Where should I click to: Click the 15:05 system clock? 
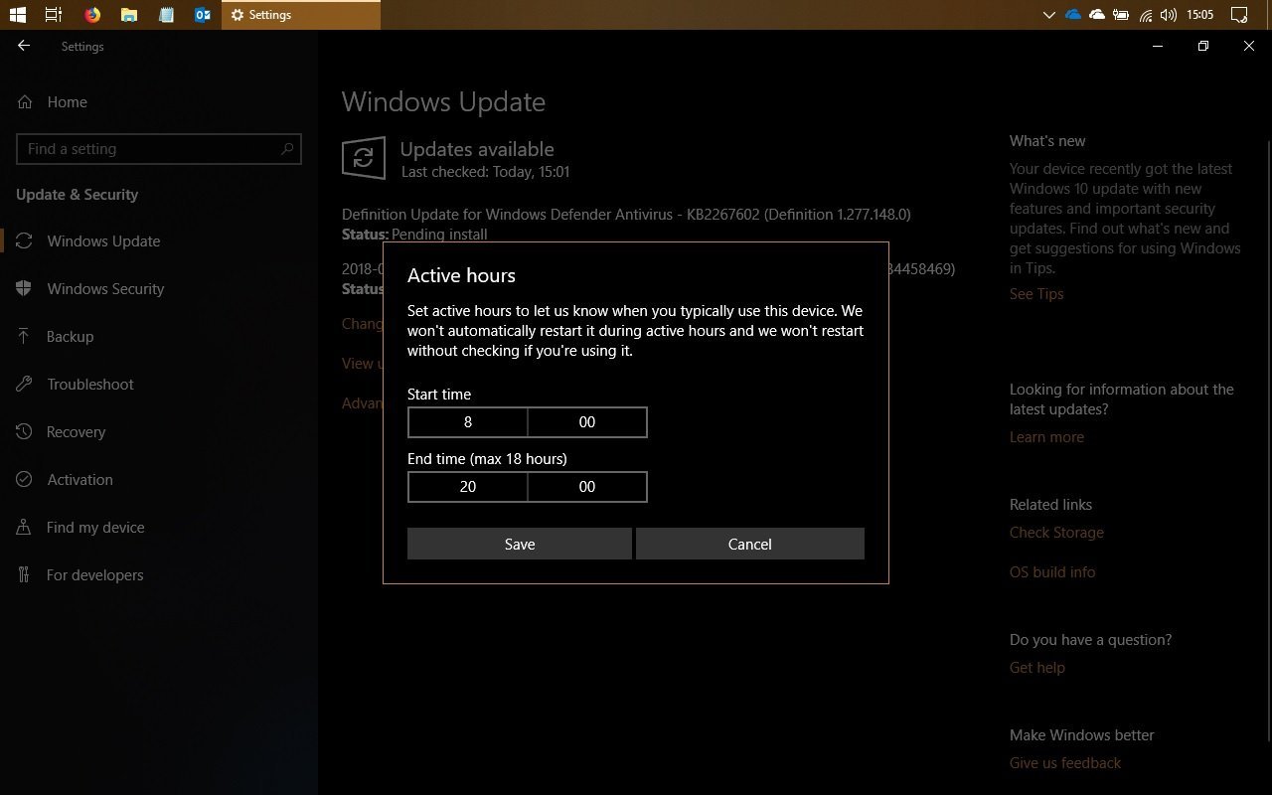pos(1200,15)
